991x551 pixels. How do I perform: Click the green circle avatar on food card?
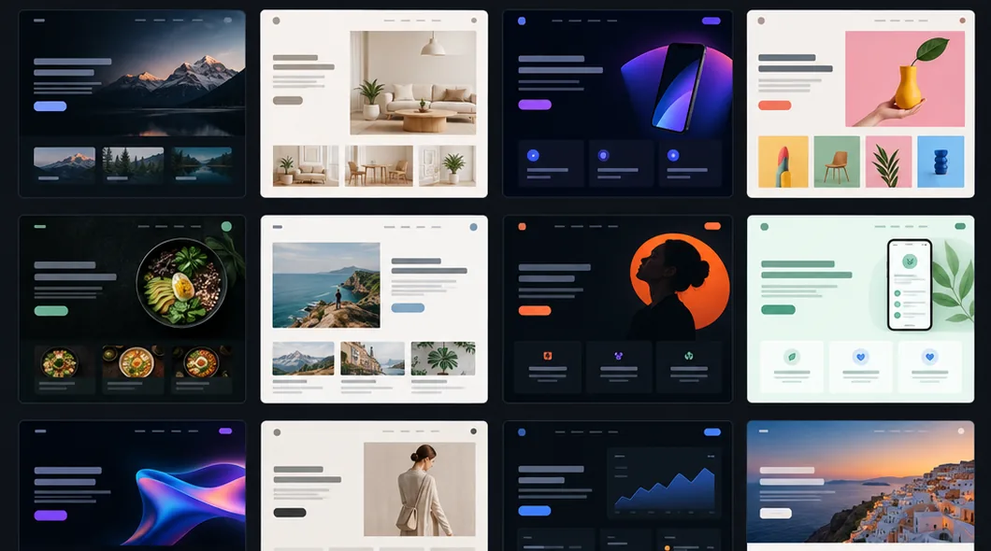(226, 226)
